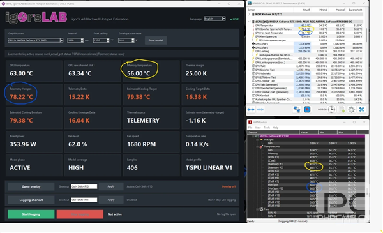Click the blue expand-all arrows in HWiNFO toolbar
The width and height of the screenshot is (383, 233).
click(251, 110)
